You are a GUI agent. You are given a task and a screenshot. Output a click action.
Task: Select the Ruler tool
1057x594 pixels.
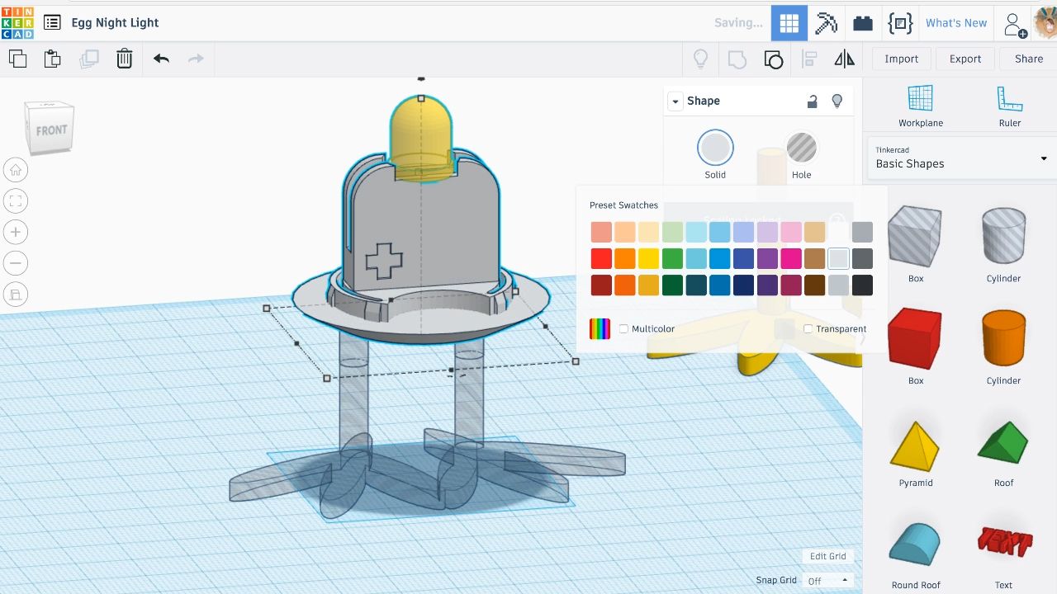point(1010,106)
